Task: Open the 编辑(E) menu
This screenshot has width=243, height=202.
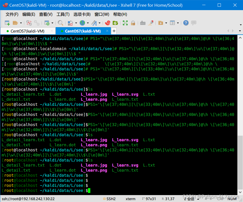Action: pyautogui.click(x=29, y=14)
